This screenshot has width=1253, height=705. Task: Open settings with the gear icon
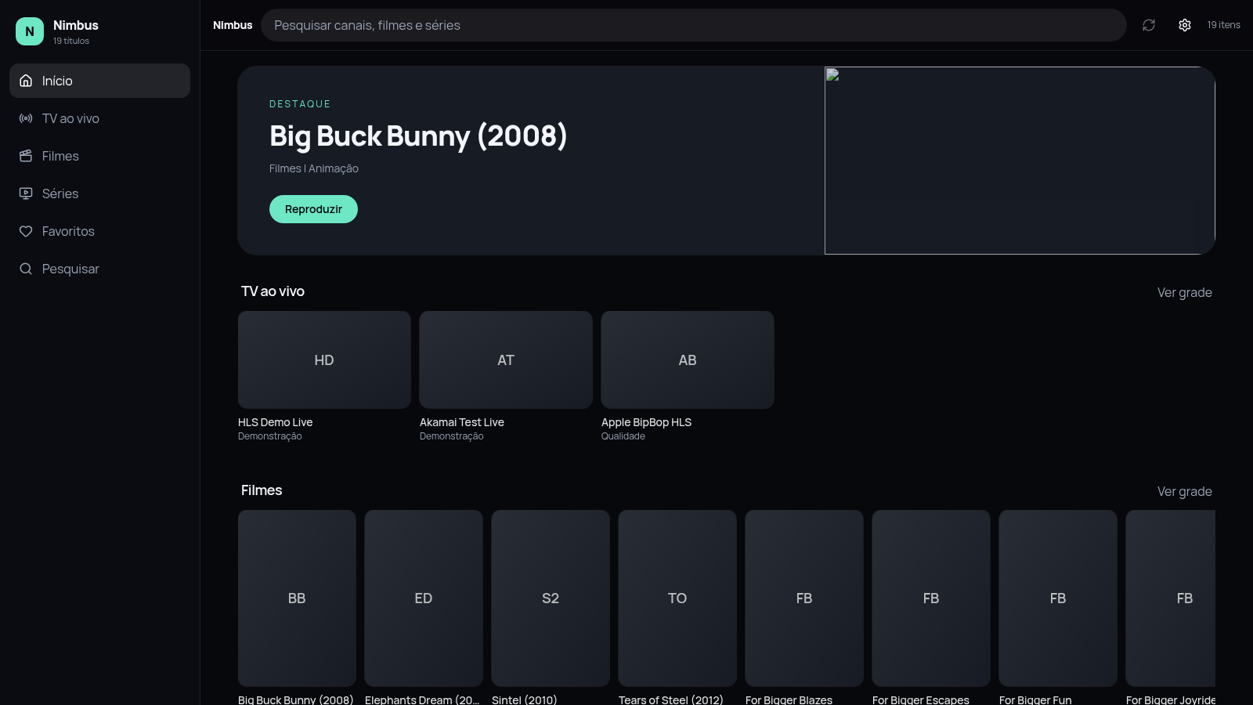(1185, 25)
